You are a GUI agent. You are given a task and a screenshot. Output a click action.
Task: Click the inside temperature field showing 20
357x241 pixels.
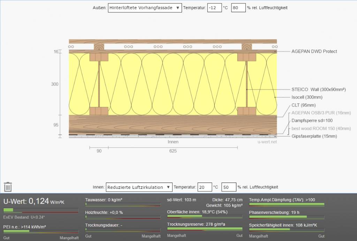click(x=205, y=187)
